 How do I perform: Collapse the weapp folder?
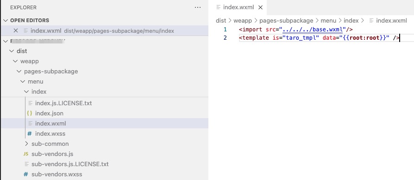tap(15, 61)
